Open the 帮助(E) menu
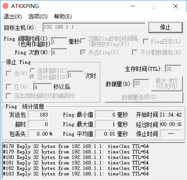 [x=63, y=16]
